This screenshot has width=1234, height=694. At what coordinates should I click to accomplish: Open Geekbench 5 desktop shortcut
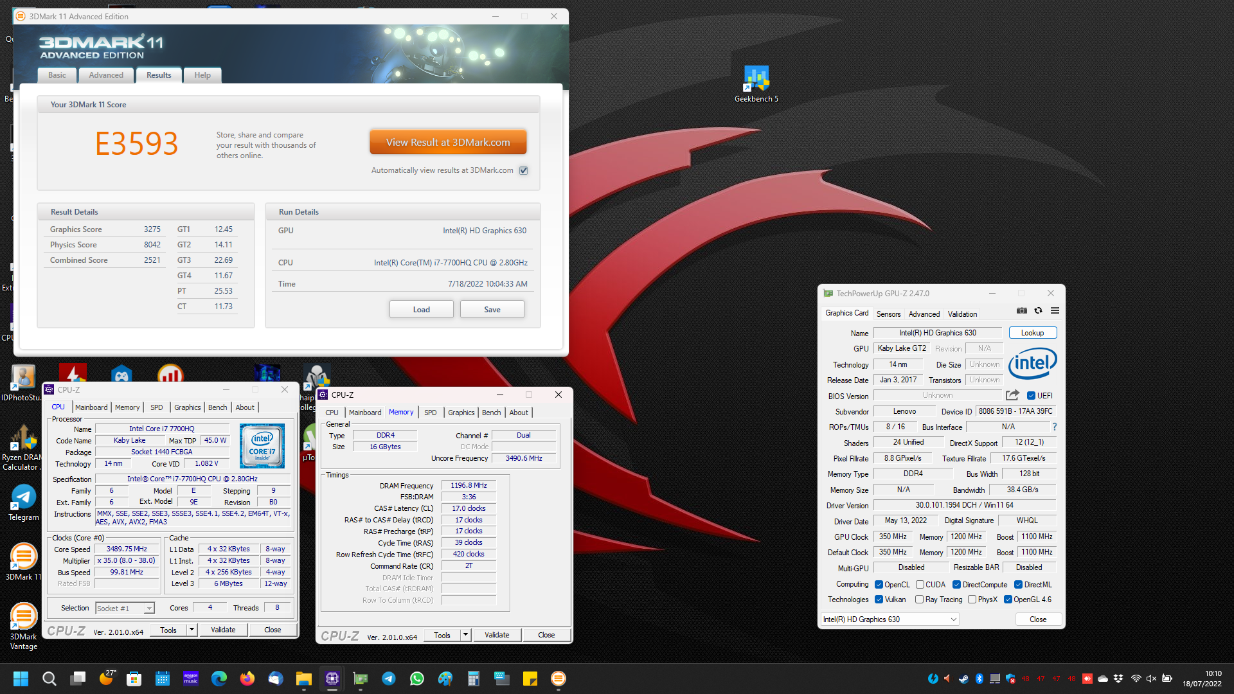point(756,84)
